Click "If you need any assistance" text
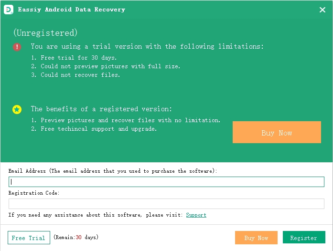The image size is (333, 251). point(96,215)
